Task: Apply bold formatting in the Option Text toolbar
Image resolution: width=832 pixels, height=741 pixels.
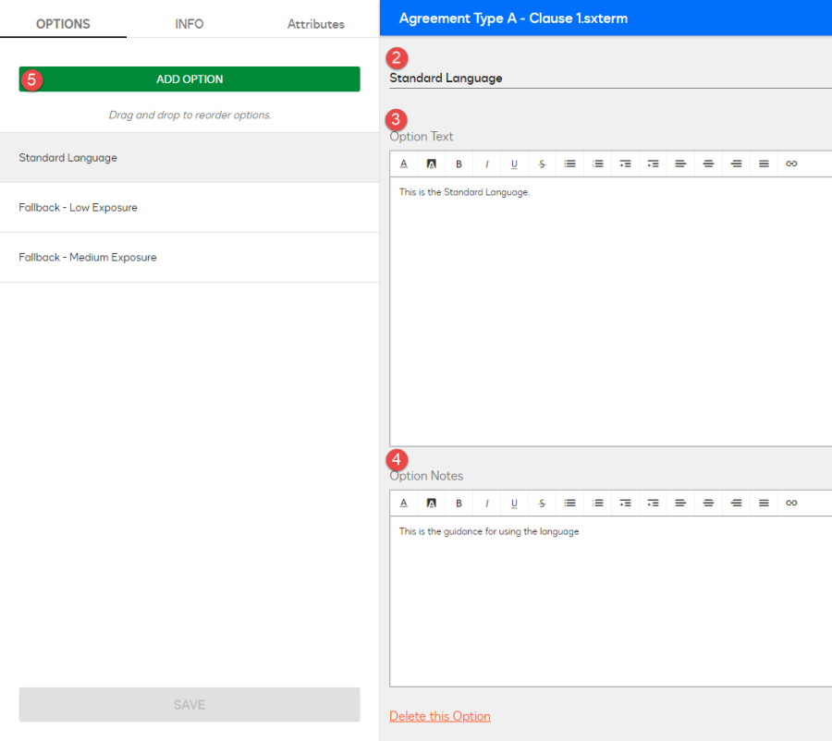Action: (459, 164)
